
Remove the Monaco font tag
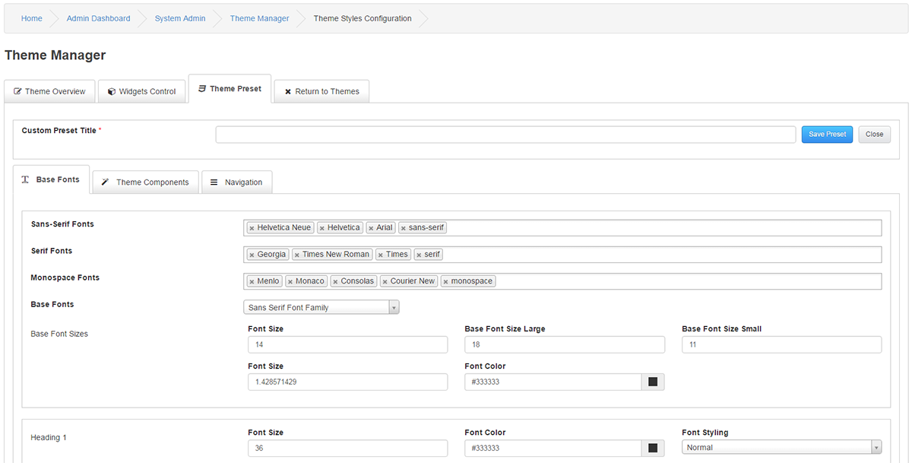pos(290,281)
